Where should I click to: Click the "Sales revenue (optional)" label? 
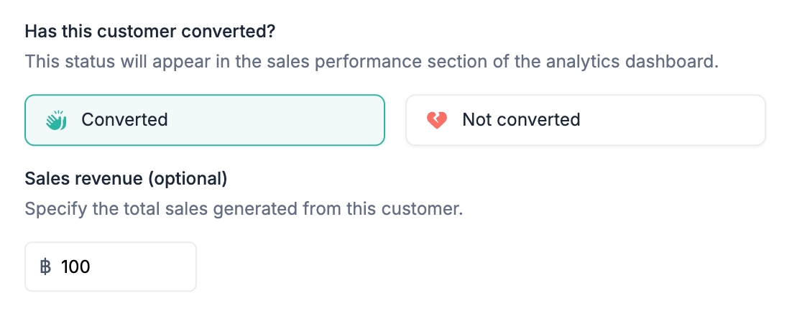click(126, 179)
